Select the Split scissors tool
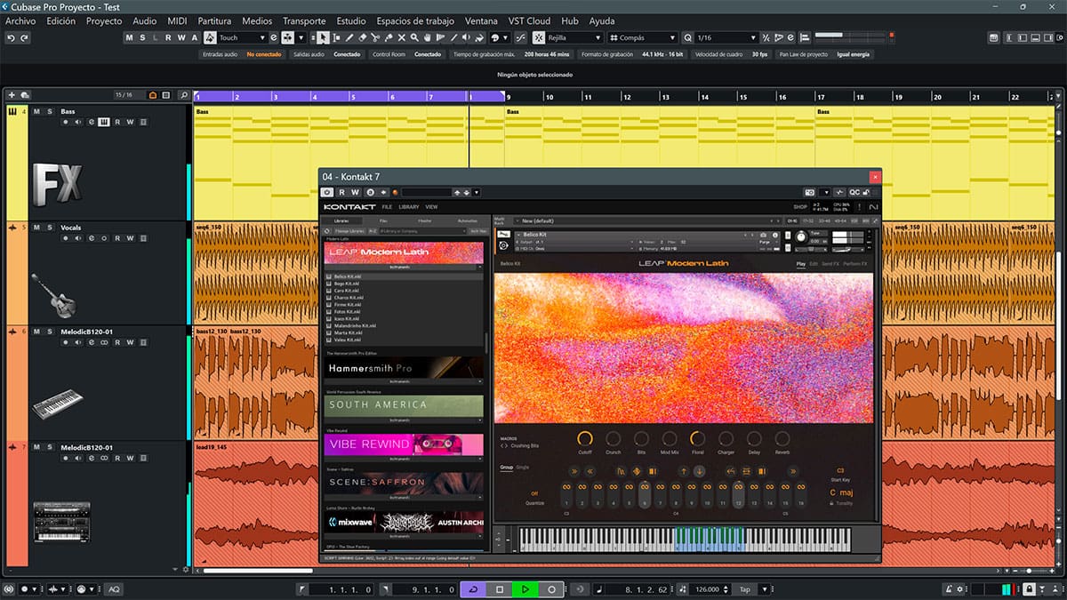Viewport: 1067px width, 600px height. (x=375, y=38)
